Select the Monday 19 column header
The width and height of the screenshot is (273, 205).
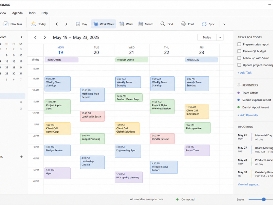coord(61,50)
